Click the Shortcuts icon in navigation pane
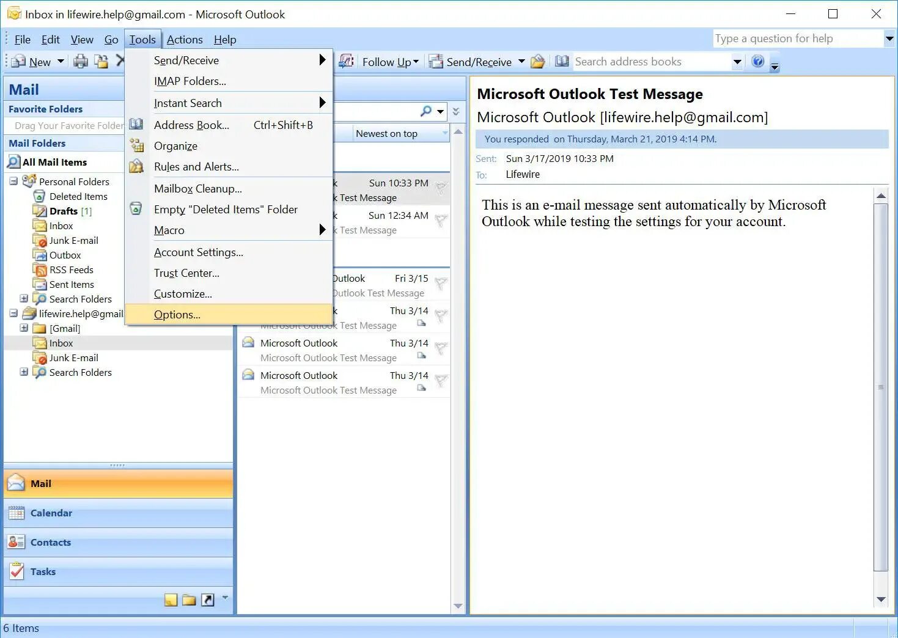The height and width of the screenshot is (638, 898). coord(208,600)
